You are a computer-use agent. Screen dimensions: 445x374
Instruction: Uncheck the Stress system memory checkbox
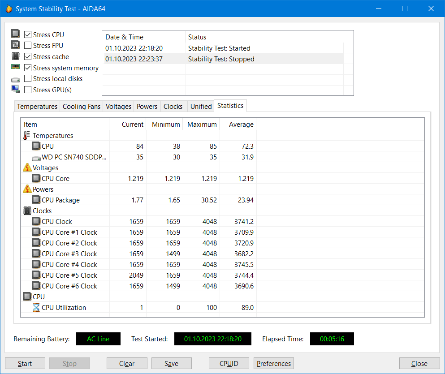(x=27, y=68)
